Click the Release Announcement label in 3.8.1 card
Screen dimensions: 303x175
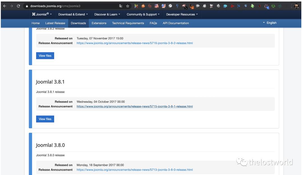(56, 106)
